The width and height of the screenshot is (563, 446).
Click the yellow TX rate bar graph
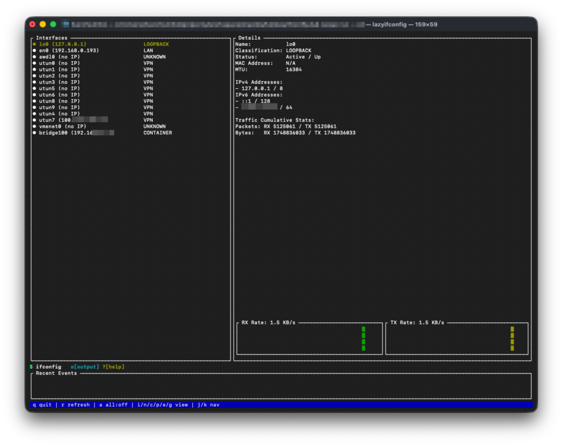pos(512,339)
